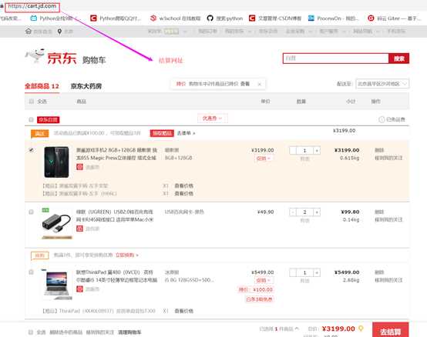Close the price drop notification popup

(x=260, y=85)
